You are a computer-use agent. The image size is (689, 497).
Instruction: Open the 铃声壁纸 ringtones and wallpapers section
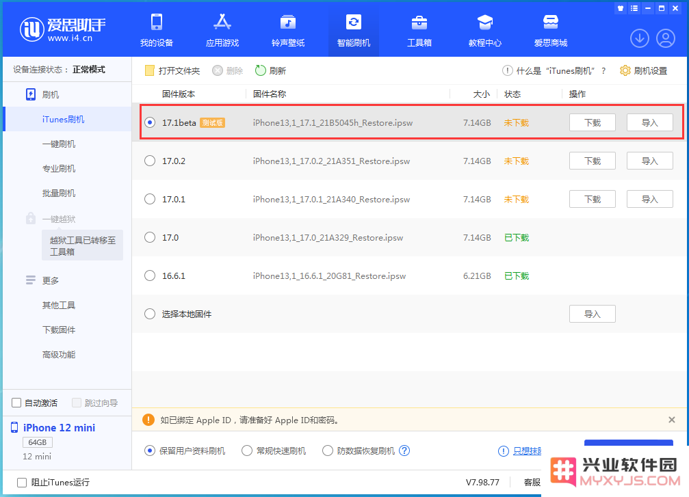(288, 30)
